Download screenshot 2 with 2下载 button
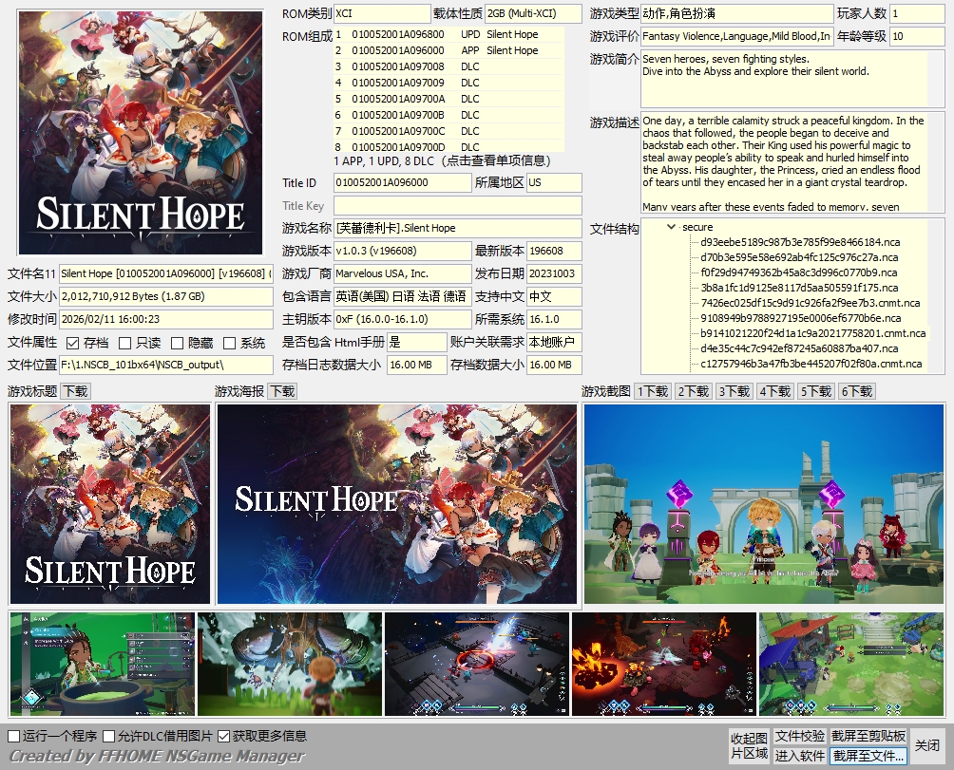 [694, 391]
